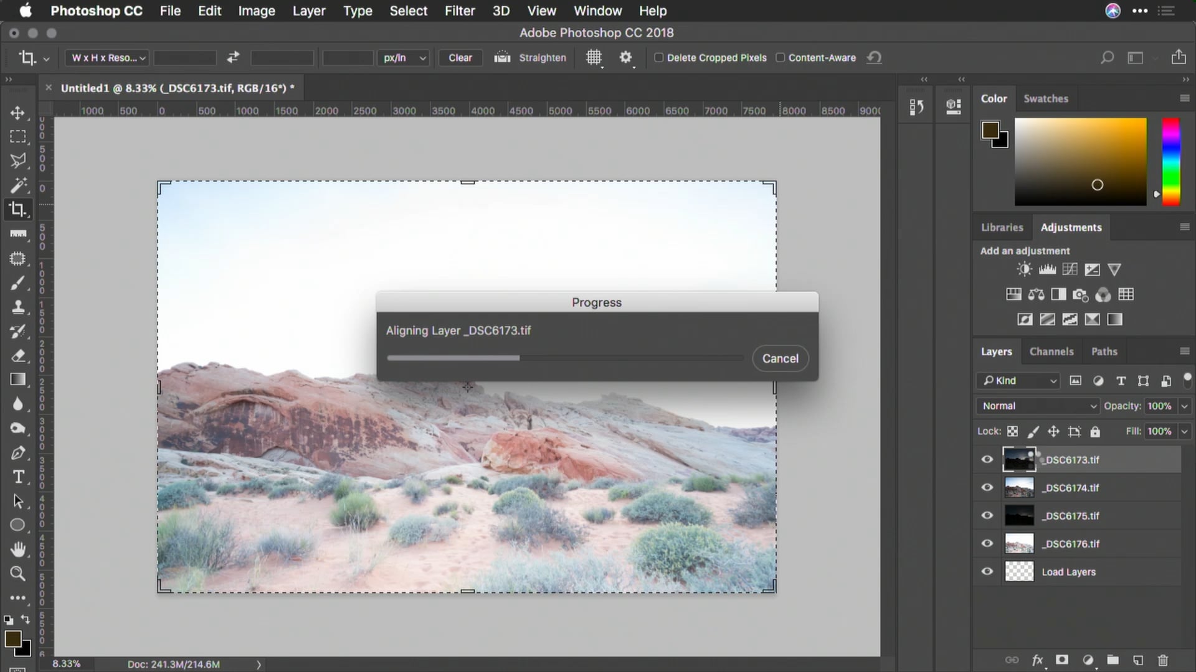Select the Rectangular Marquee tool

[18, 136]
